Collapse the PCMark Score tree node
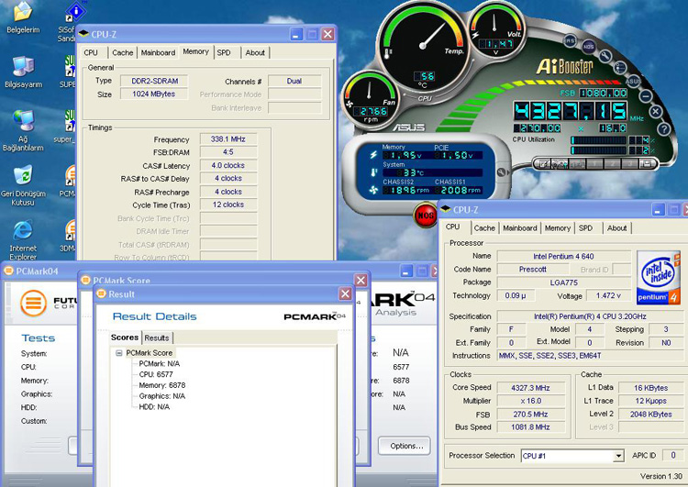Viewport: 688px width, 487px height. 119,353
